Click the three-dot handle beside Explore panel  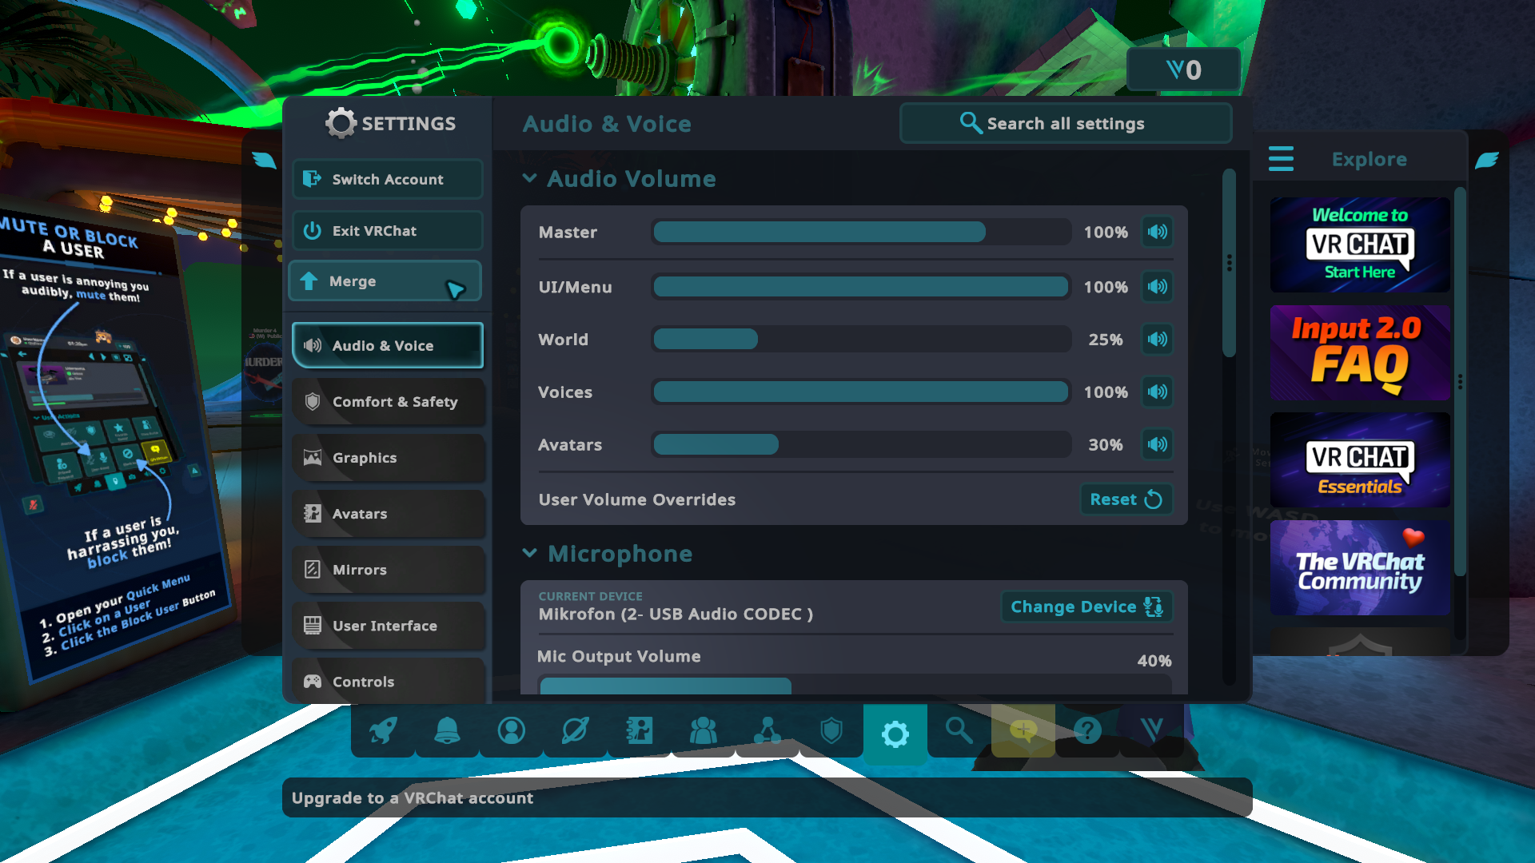coord(1460,382)
